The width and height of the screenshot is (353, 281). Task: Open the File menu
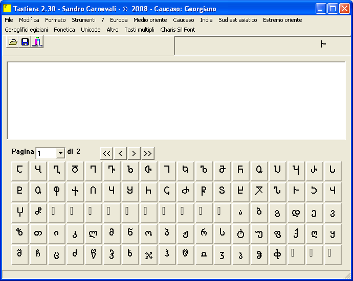click(x=9, y=20)
